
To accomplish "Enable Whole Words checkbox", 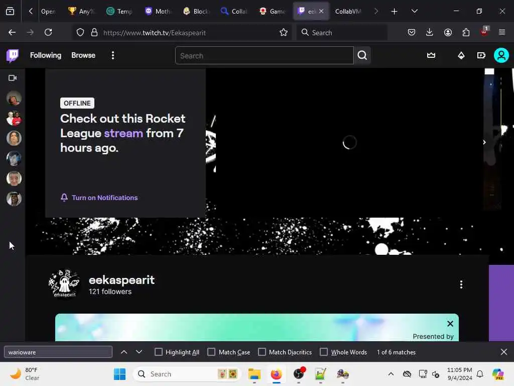I will click(324, 352).
